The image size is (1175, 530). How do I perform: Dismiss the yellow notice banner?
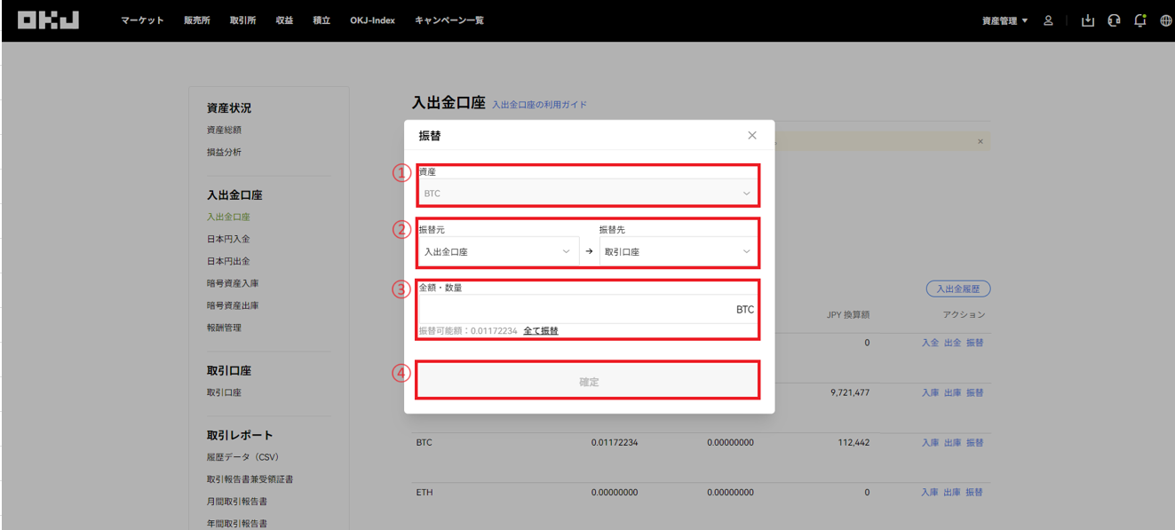click(980, 141)
